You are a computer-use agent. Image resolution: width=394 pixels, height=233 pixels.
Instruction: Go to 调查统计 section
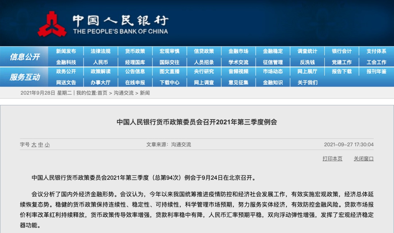click(307, 51)
